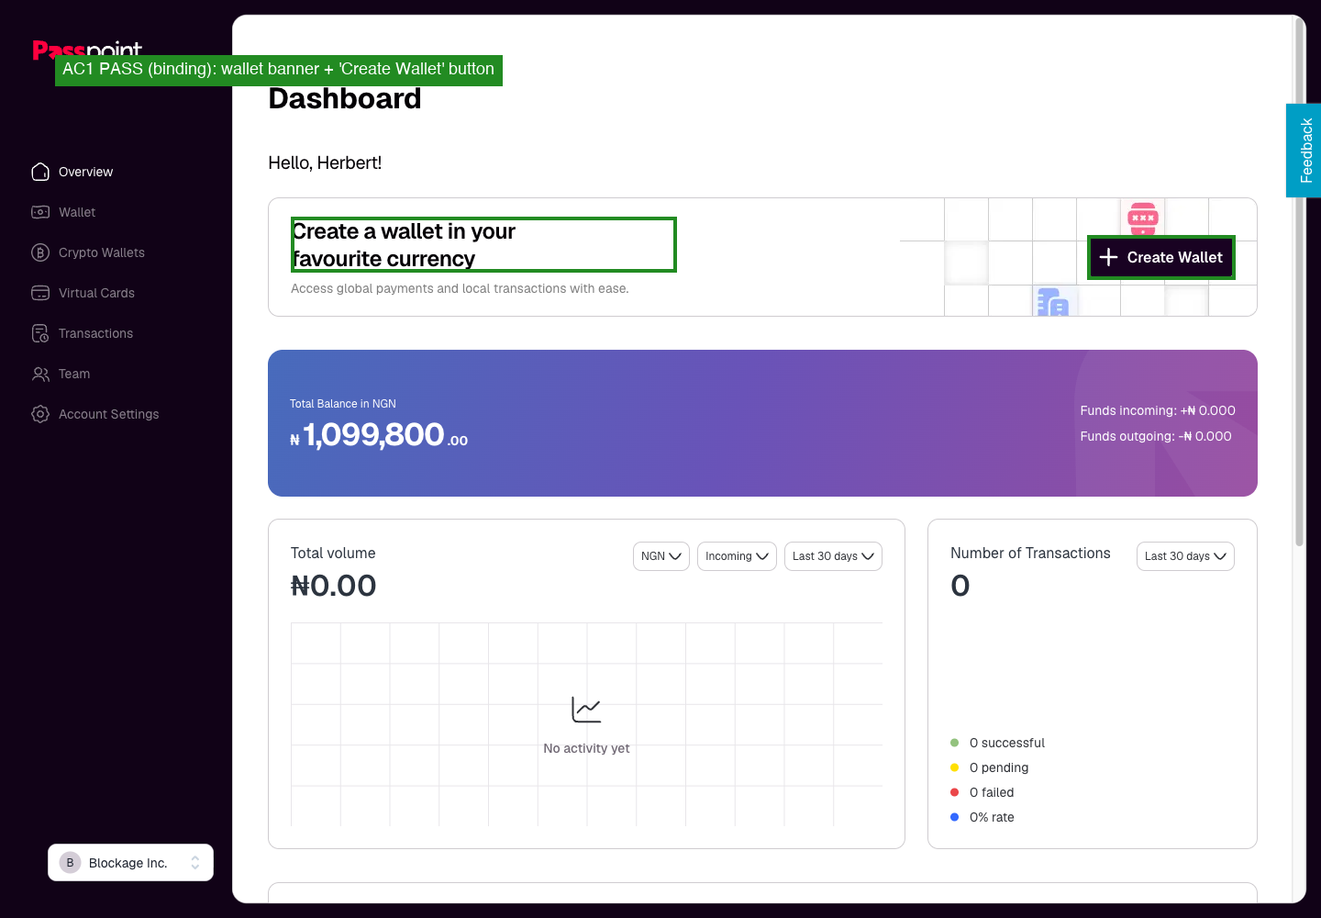Viewport: 1321px width, 918px height.
Task: Expand the NGN currency dropdown
Action: tap(661, 556)
